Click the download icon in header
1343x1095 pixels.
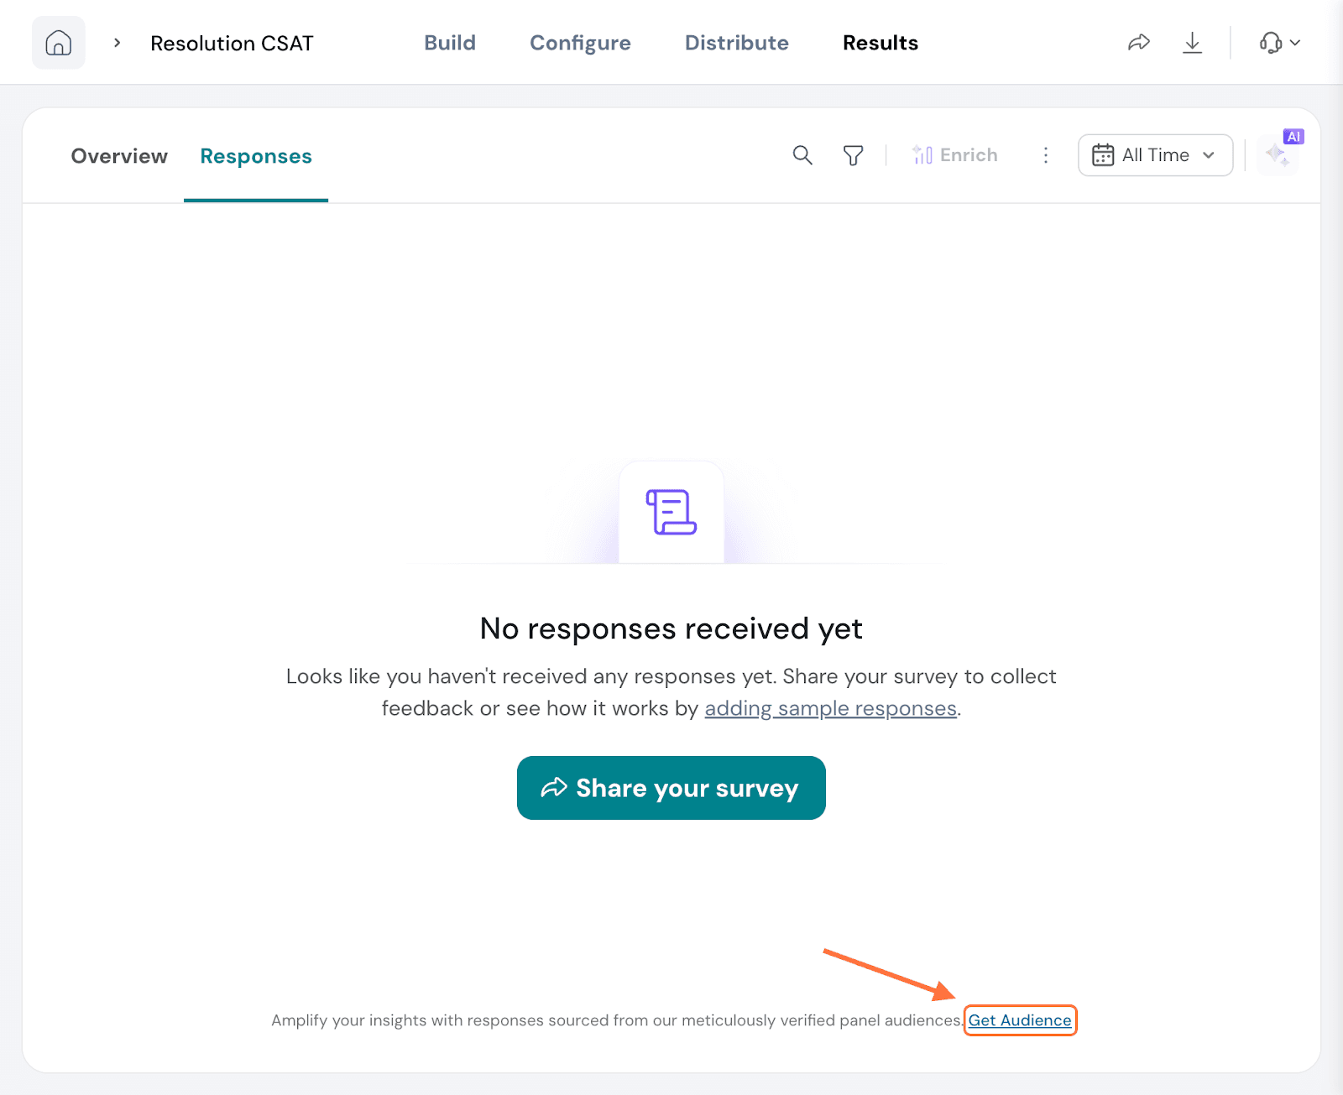pyautogui.click(x=1192, y=43)
